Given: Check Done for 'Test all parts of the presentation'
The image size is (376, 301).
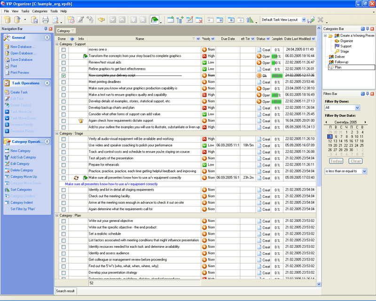Looking at the screenshot, I should pos(63,158).
